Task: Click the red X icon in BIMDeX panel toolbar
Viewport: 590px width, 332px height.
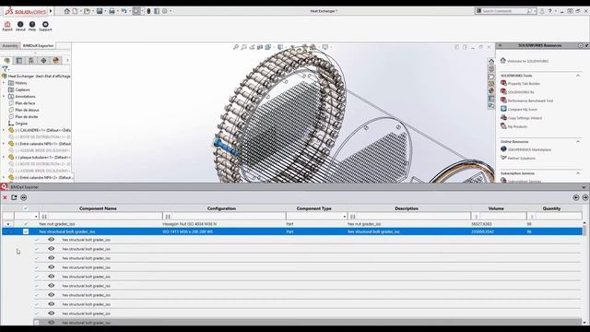Action: tap(5, 197)
